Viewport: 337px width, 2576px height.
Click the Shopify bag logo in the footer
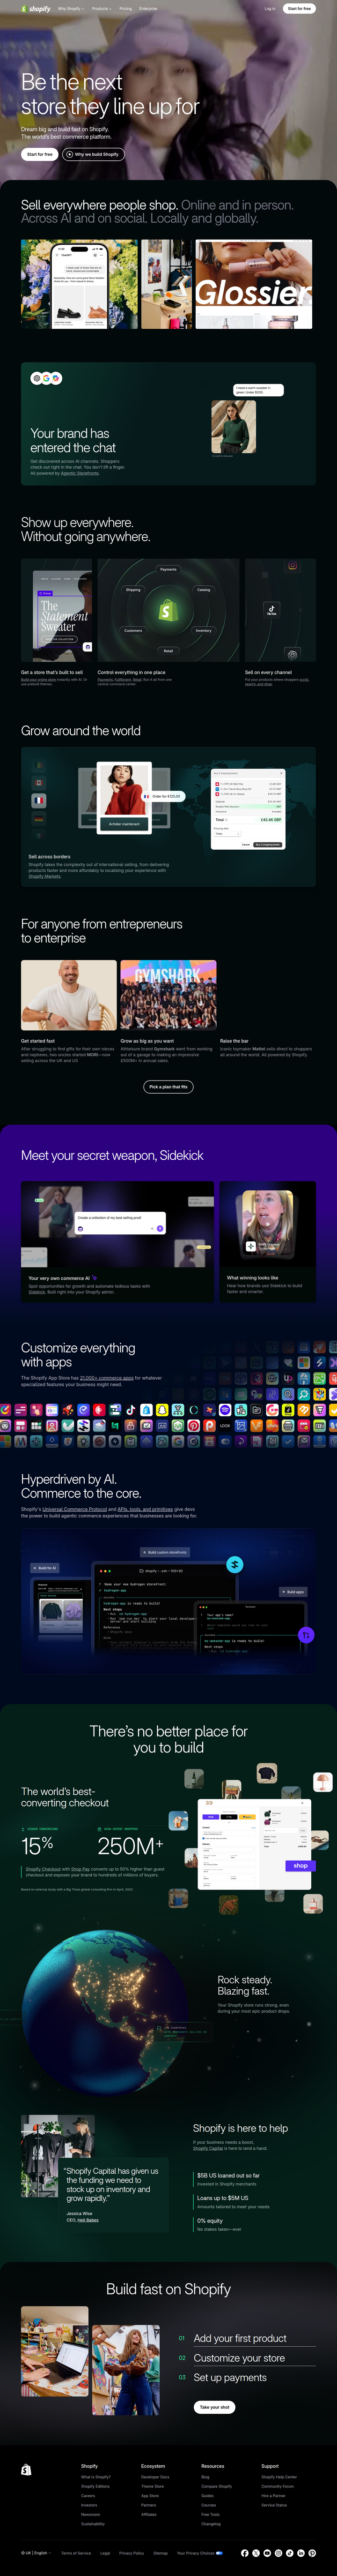26,2470
